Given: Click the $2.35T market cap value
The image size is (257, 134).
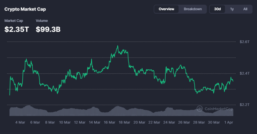Looking at the screenshot, I should 17,29.
